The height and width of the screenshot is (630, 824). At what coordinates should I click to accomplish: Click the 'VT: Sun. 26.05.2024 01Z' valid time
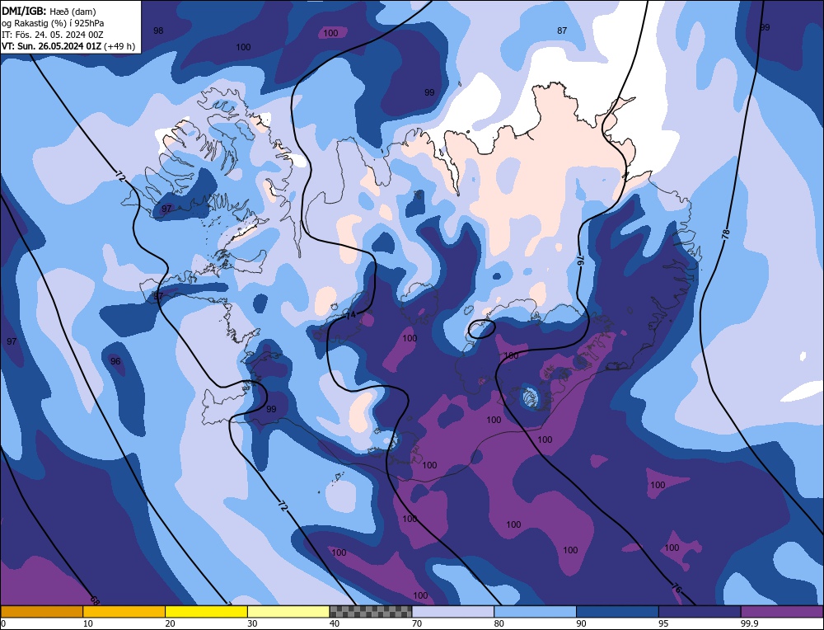(51, 46)
